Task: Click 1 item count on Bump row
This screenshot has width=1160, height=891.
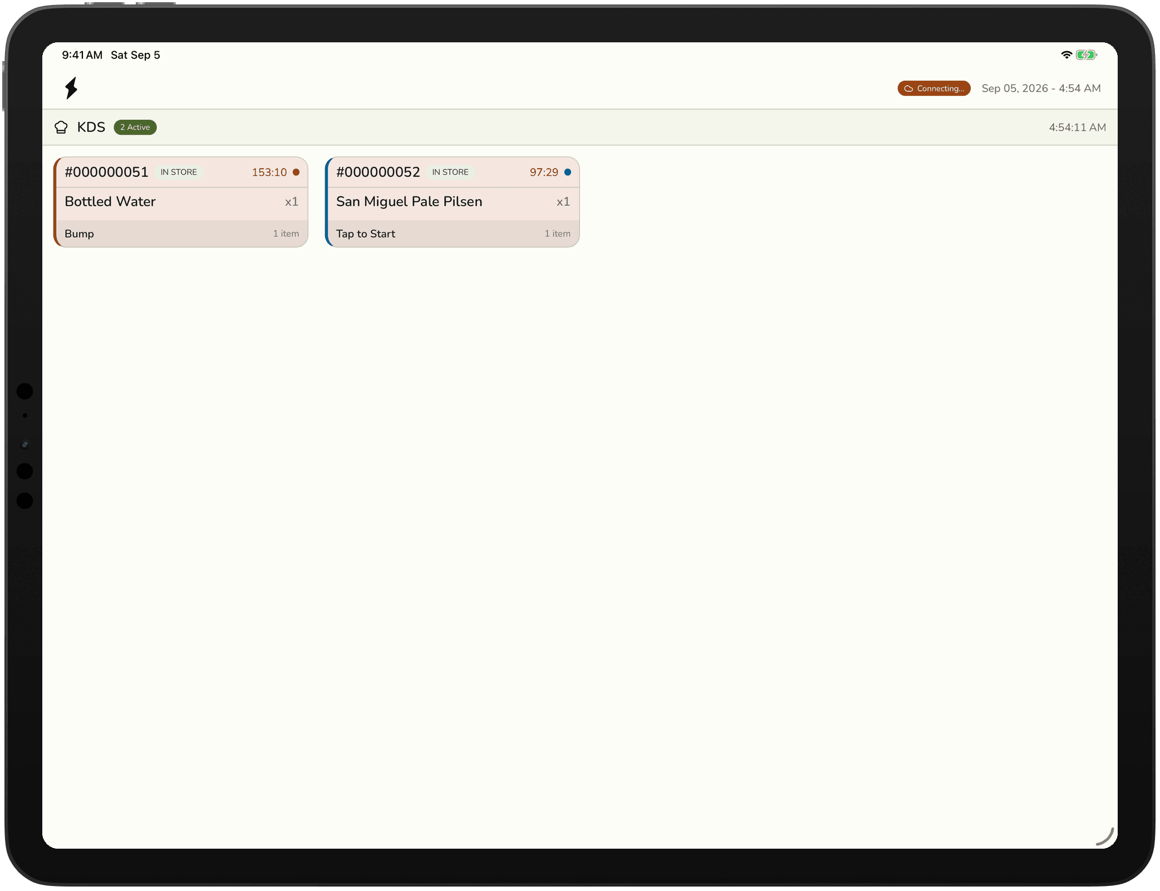Action: pyautogui.click(x=286, y=234)
